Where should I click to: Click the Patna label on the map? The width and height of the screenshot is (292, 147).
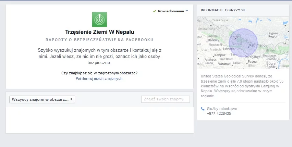[252, 62]
